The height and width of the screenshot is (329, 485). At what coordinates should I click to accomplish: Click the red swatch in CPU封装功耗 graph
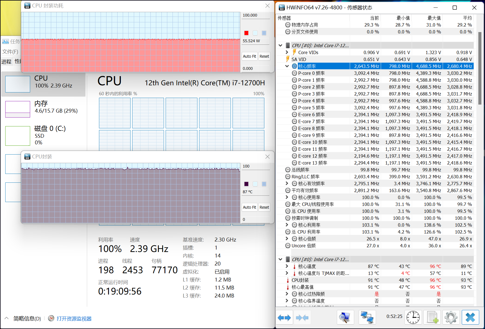click(x=246, y=33)
